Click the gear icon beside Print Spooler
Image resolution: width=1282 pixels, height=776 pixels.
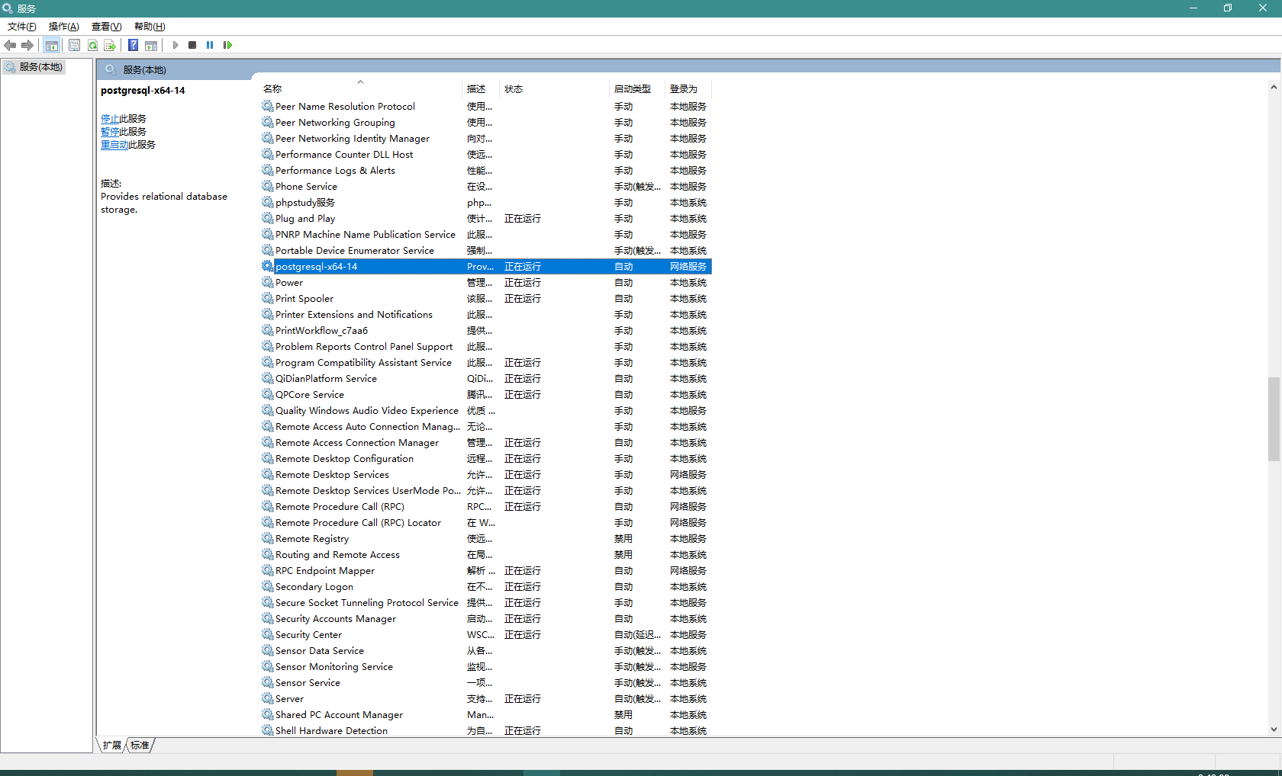(268, 298)
